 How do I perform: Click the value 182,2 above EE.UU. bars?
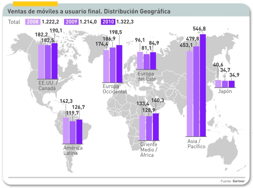(x=41, y=35)
